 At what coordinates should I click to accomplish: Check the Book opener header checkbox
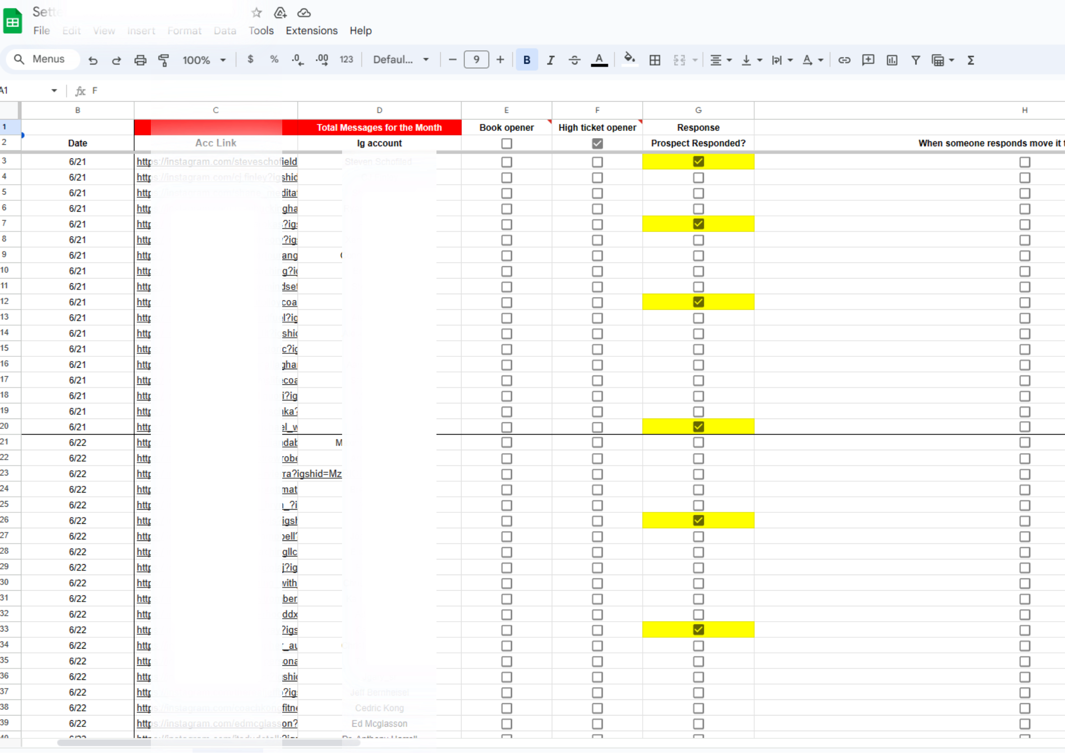pos(507,143)
